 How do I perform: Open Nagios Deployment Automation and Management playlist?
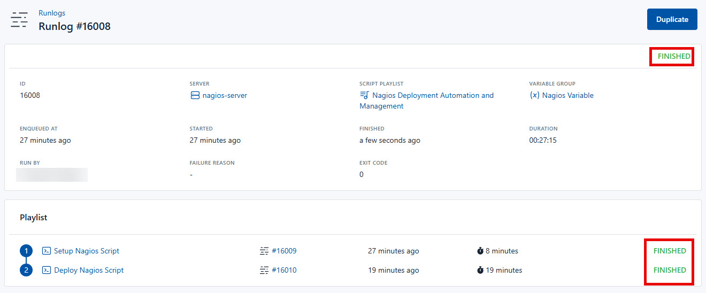[432, 96]
